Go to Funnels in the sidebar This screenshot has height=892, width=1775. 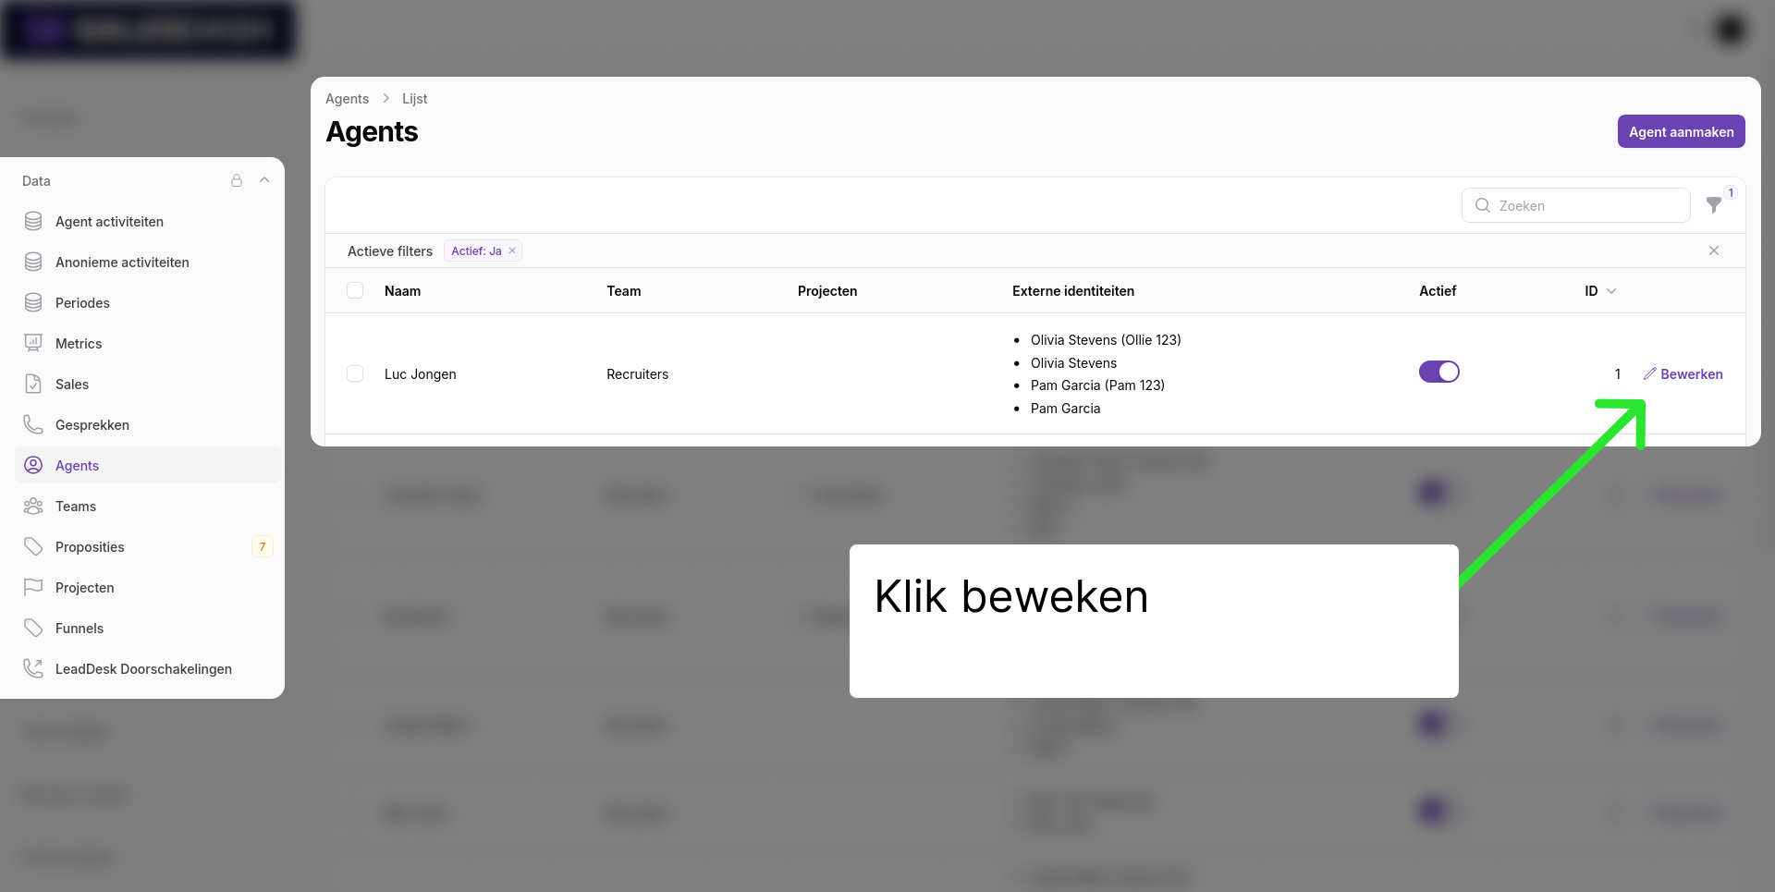pyautogui.click(x=80, y=629)
